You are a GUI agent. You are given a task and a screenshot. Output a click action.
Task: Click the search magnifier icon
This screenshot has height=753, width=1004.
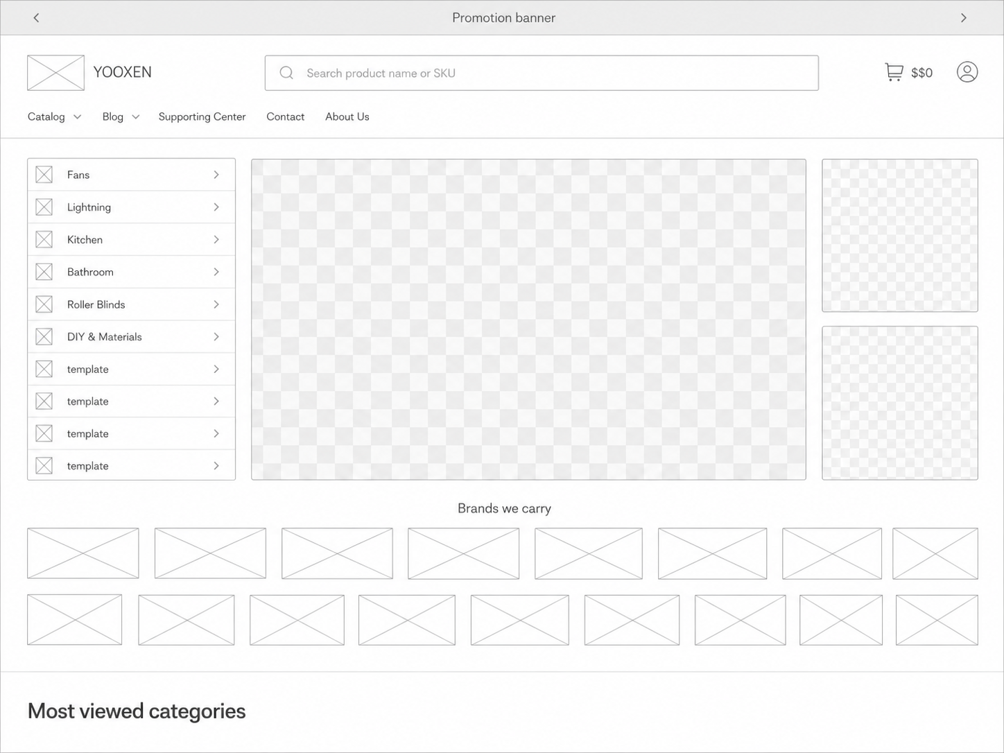(286, 73)
